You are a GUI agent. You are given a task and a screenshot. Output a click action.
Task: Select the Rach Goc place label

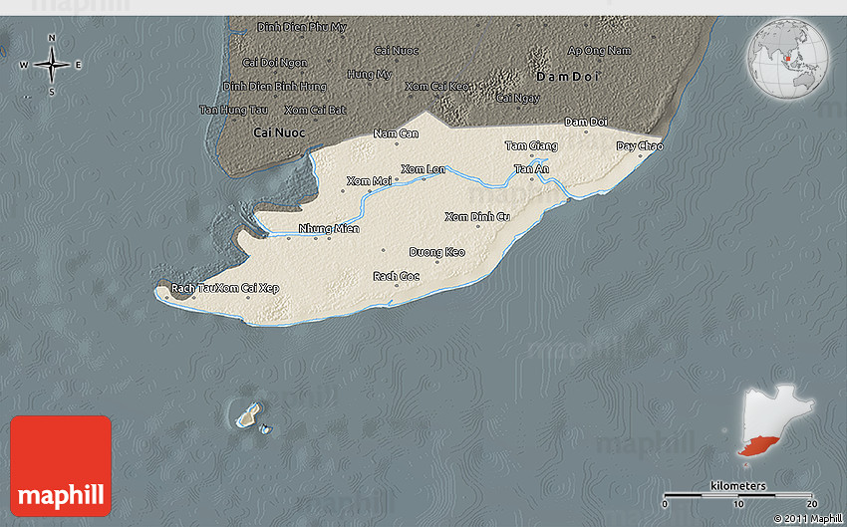coord(396,276)
